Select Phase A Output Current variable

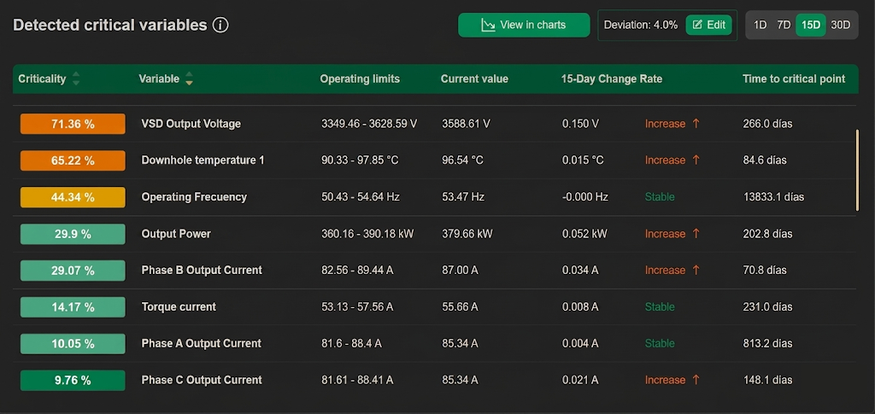pos(202,344)
